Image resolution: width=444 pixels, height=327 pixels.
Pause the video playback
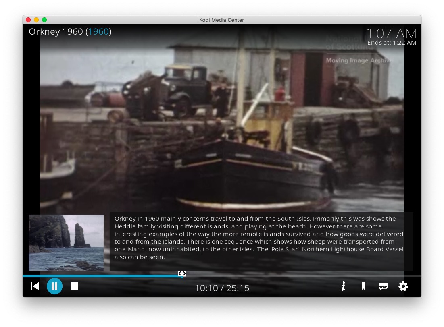[x=54, y=286]
